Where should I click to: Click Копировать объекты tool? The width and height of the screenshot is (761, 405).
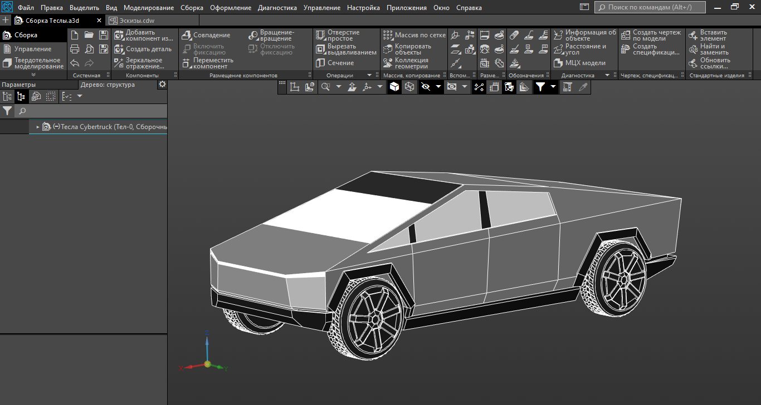coord(407,49)
